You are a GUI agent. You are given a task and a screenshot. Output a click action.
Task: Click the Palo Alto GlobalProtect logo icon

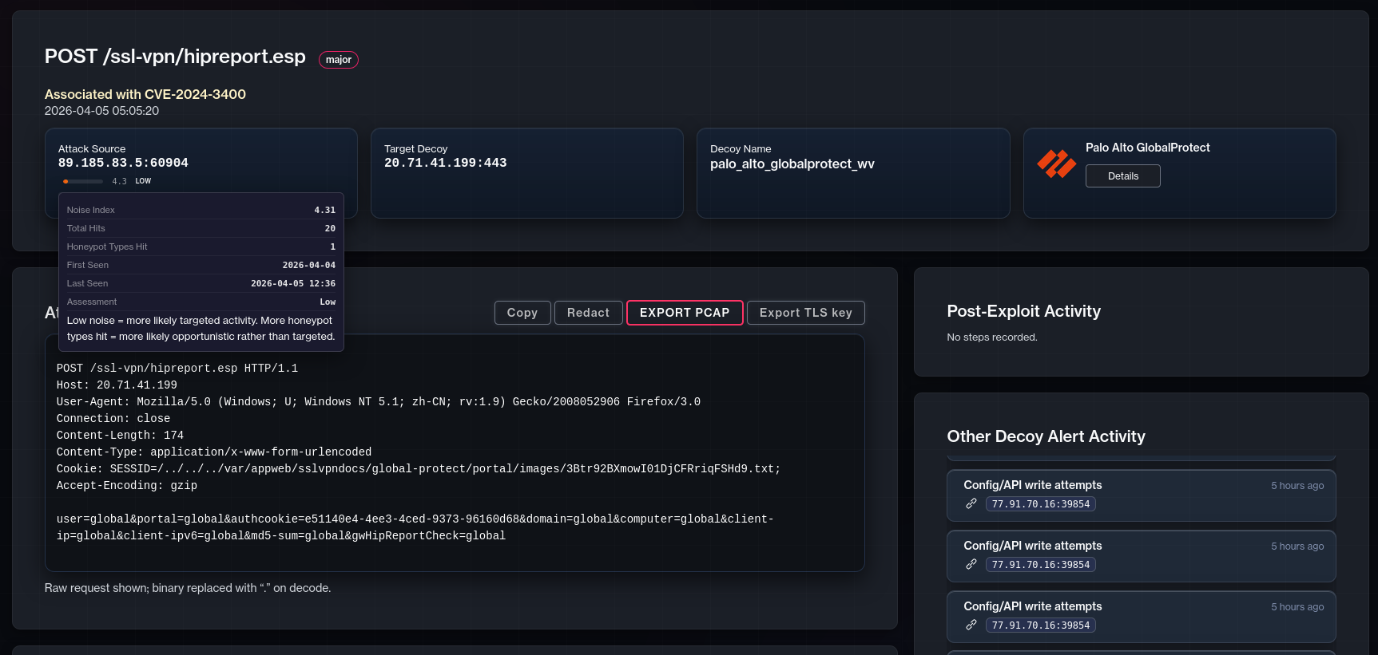pos(1056,164)
